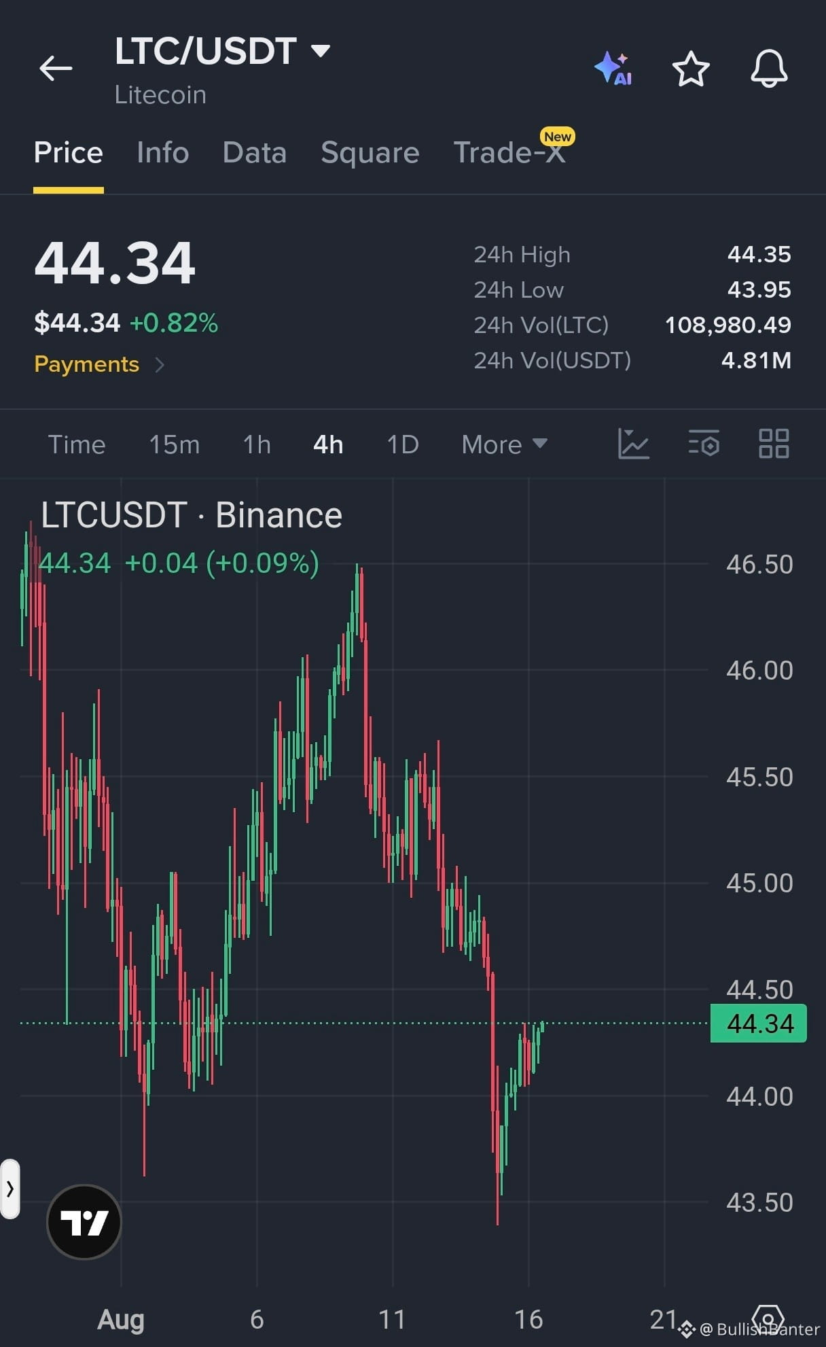Select the 15m interval
The image size is (826, 1347).
click(x=175, y=444)
